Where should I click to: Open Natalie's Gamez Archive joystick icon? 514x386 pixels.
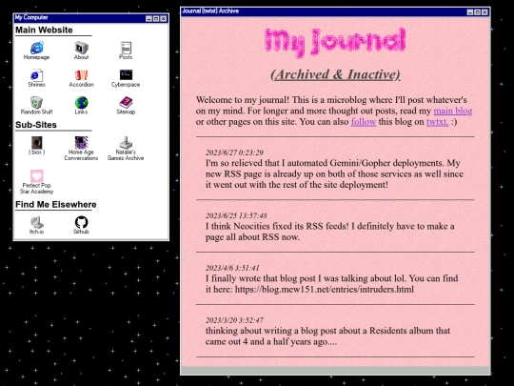pyautogui.click(x=126, y=143)
